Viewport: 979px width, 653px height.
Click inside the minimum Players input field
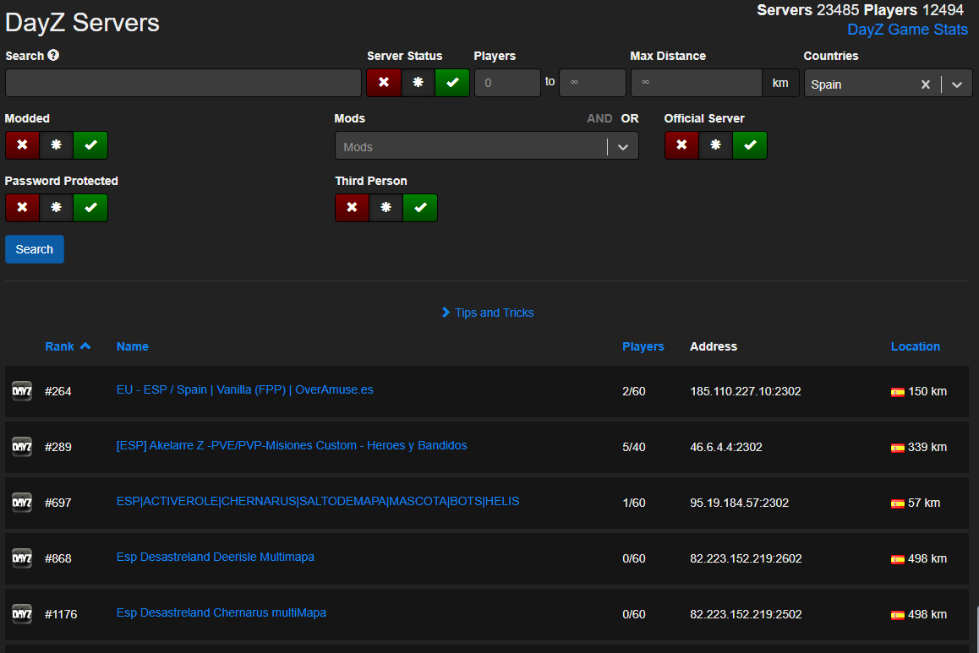point(507,82)
